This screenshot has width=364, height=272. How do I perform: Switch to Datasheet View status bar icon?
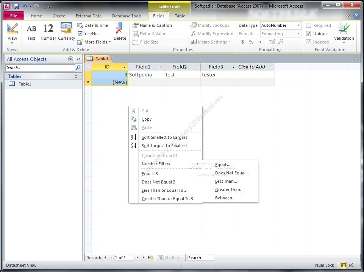pyautogui.click(x=343, y=265)
